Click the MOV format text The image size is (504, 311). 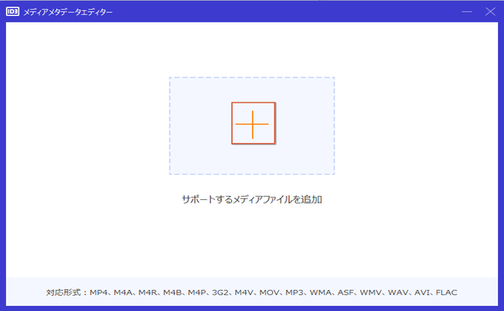(x=270, y=293)
